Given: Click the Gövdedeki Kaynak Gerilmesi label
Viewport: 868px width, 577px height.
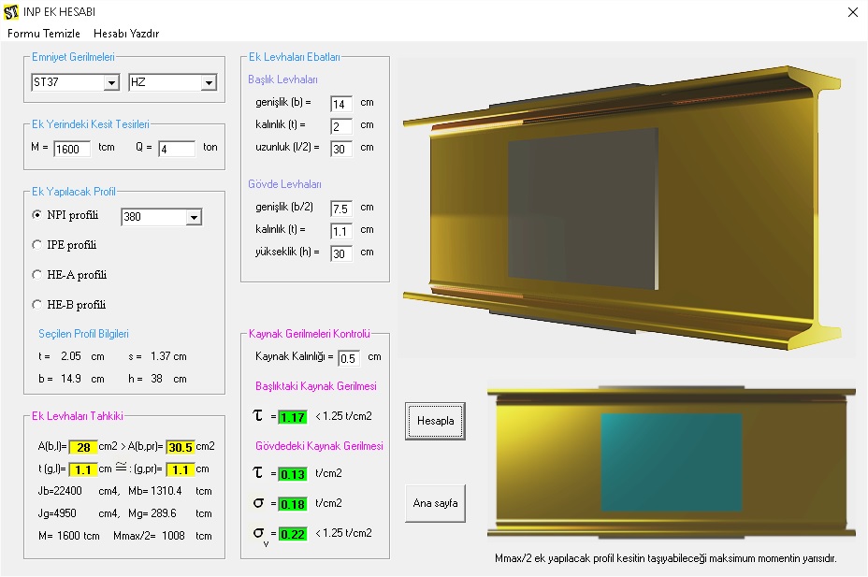Looking at the screenshot, I should [319, 446].
